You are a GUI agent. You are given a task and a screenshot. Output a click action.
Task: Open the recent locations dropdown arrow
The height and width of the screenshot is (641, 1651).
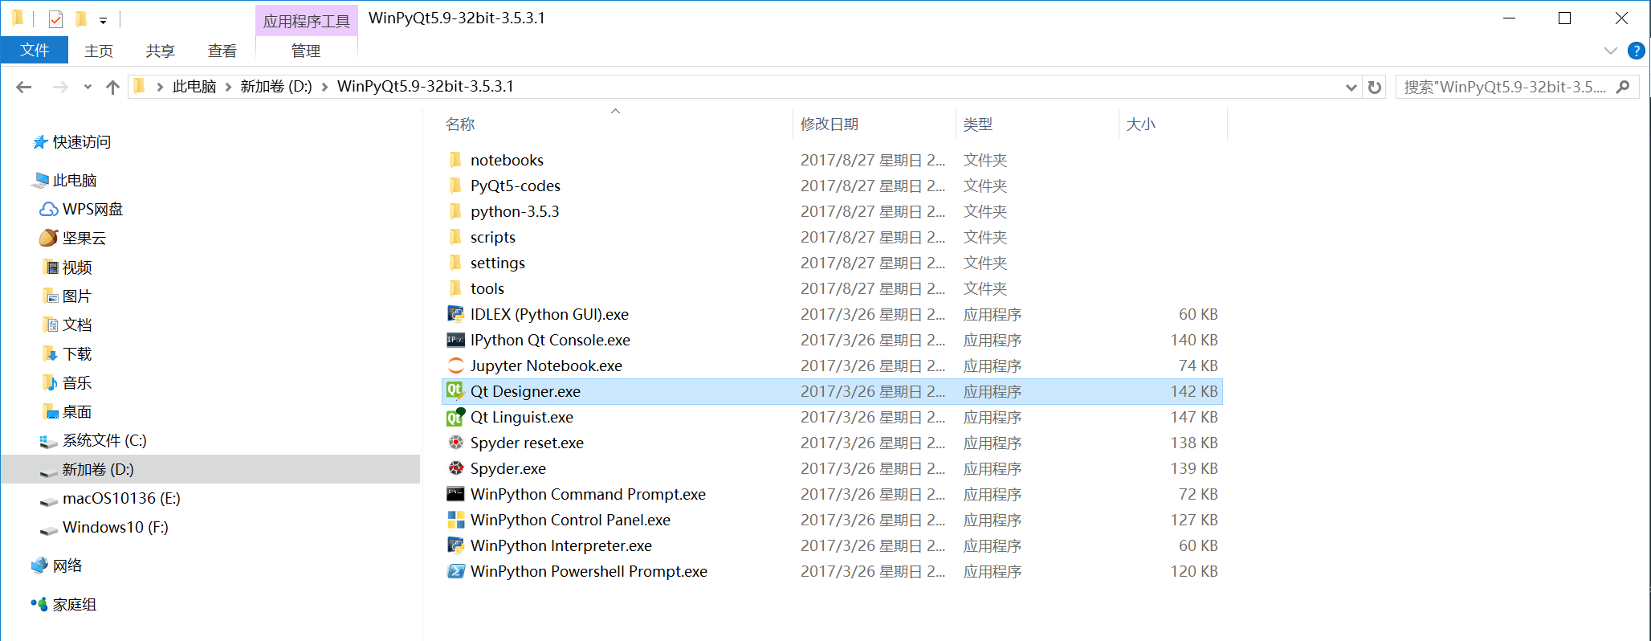tap(88, 87)
